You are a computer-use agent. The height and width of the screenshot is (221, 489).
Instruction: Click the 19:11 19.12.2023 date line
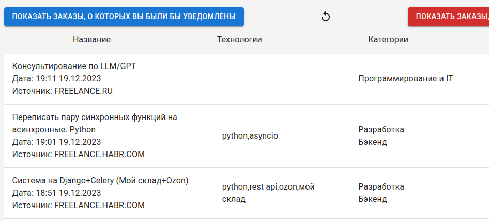pos(56,79)
